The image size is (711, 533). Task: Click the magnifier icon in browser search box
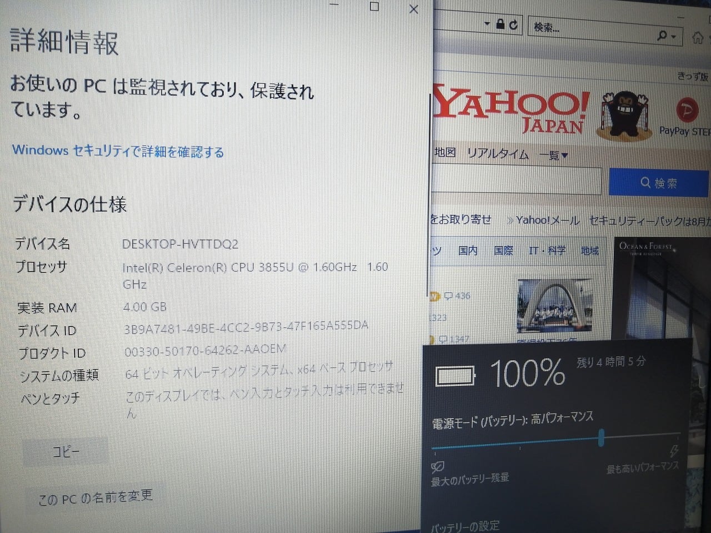pyautogui.click(x=662, y=36)
